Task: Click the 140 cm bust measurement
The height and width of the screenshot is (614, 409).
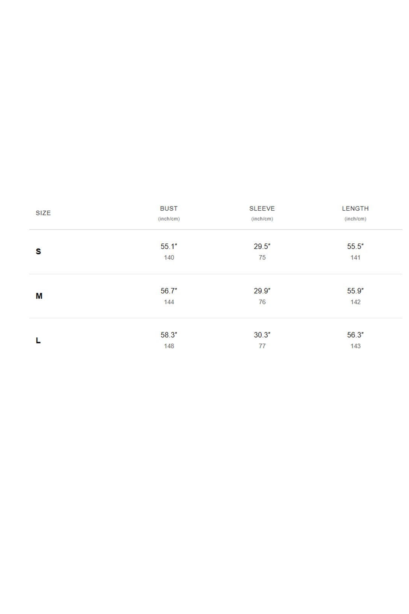Action: pyautogui.click(x=169, y=258)
